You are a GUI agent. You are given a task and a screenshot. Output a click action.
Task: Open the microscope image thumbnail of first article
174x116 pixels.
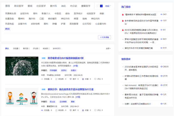pos(22,66)
